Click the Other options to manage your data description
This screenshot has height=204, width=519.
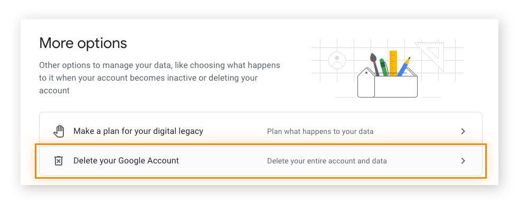click(159, 77)
